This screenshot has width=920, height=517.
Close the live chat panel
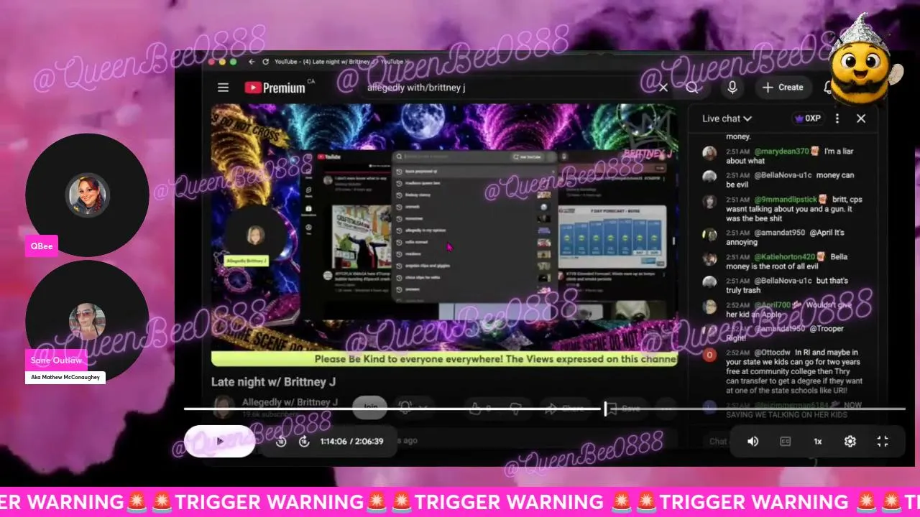(861, 118)
